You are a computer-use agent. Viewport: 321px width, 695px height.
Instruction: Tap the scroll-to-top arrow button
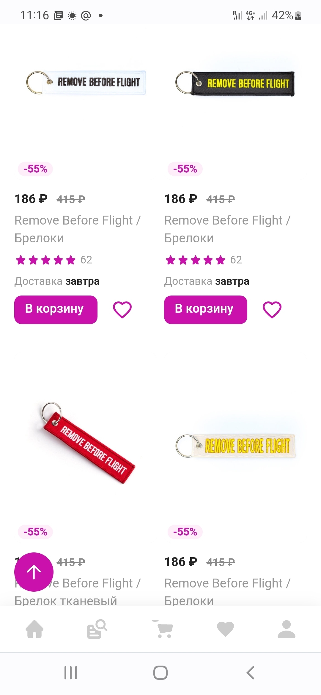pyautogui.click(x=34, y=572)
